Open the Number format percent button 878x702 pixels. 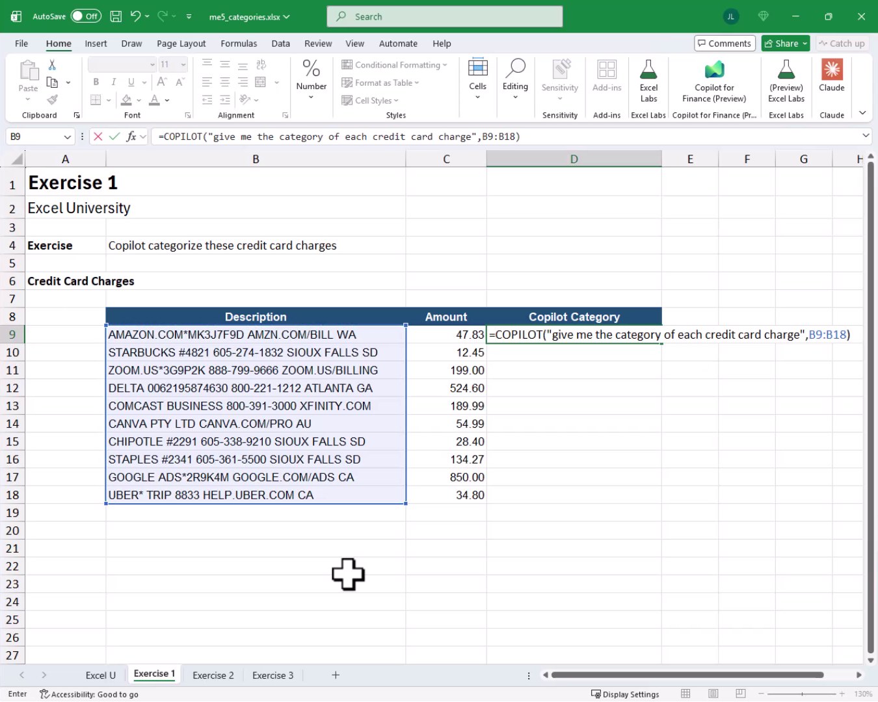pyautogui.click(x=312, y=78)
